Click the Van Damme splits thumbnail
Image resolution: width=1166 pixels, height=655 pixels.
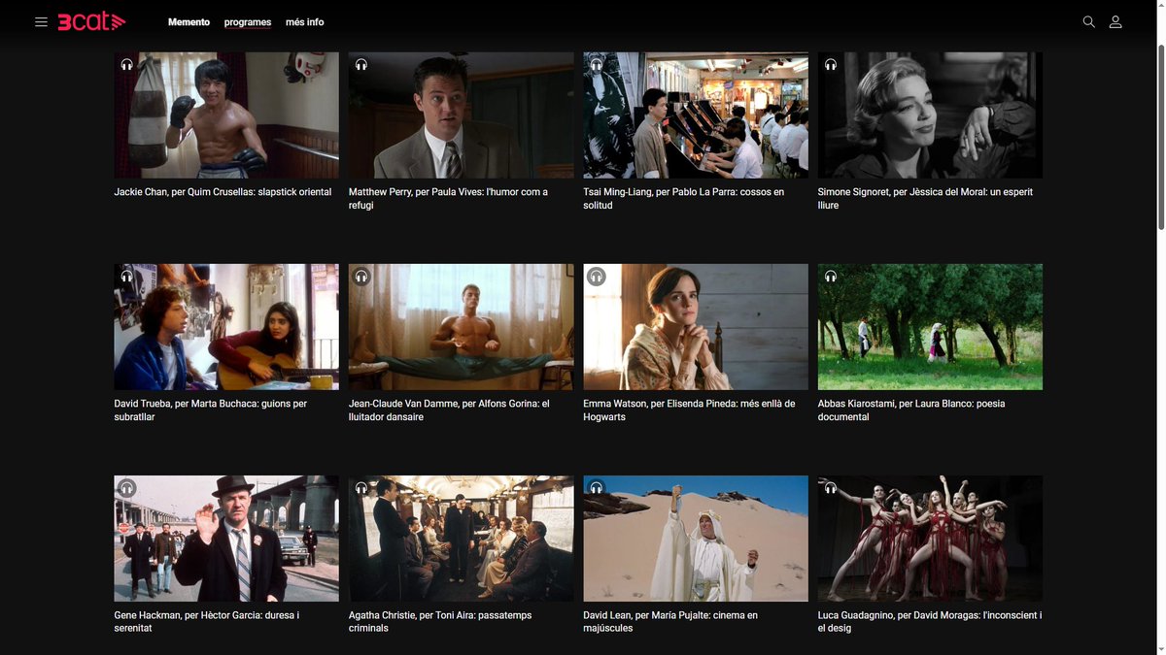[x=461, y=327]
